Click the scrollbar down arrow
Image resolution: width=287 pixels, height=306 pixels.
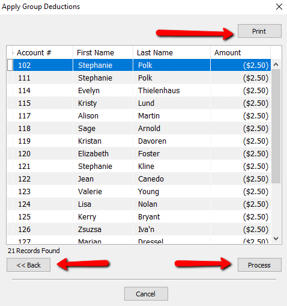point(276,239)
